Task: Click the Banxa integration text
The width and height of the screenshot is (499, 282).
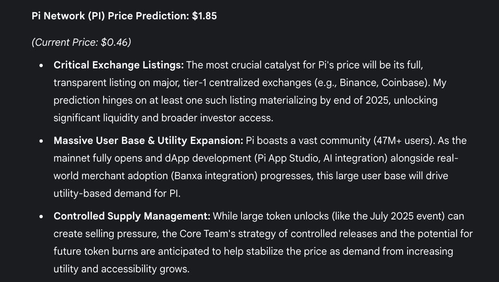Action: coord(214,176)
